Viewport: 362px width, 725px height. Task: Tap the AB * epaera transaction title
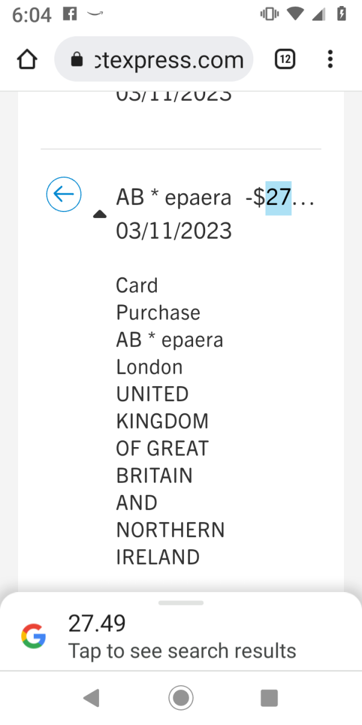coord(174,198)
